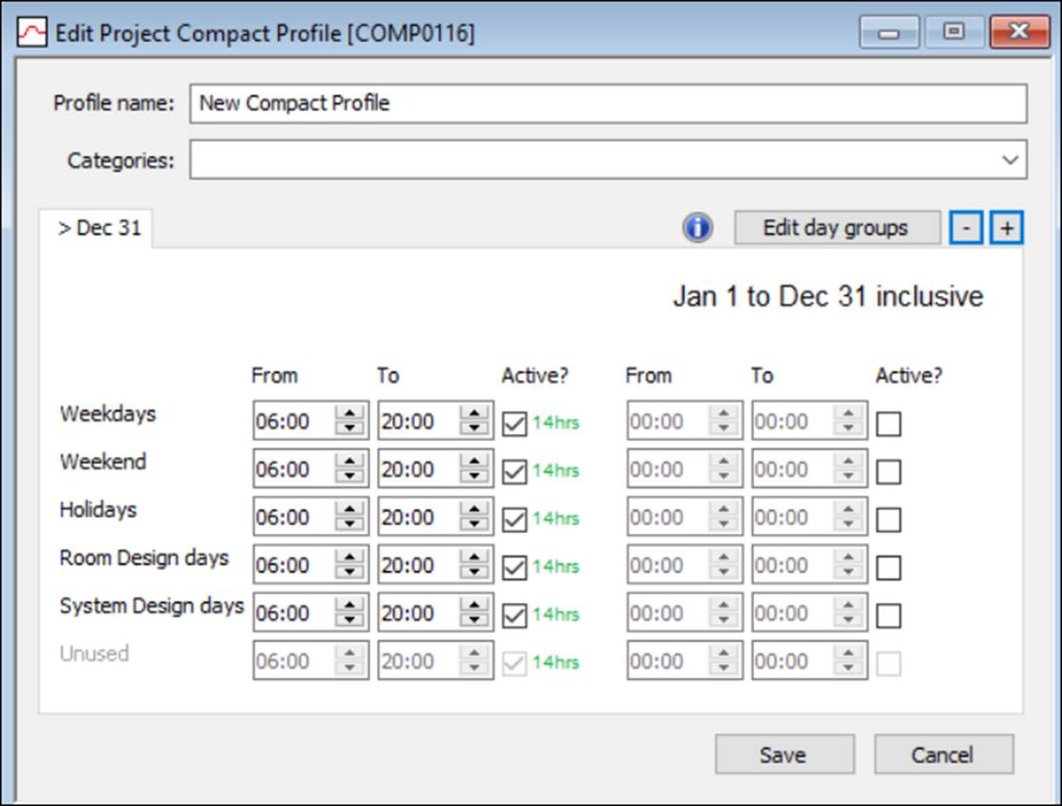Viewport: 1062px width, 806px height.
Task: Maximize the Edit Project Compact Profile window
Action: [x=953, y=32]
